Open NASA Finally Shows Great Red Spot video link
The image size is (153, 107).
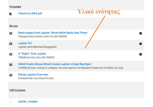click(x=55, y=64)
